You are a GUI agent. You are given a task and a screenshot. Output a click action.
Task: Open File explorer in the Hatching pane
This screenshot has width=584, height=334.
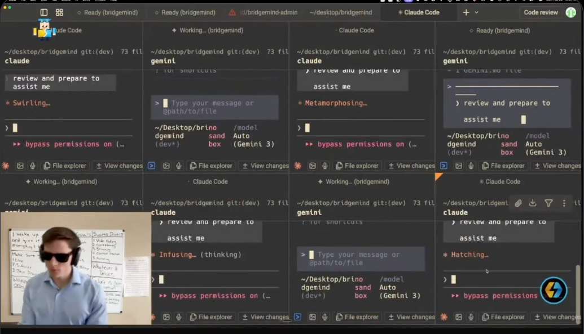[503, 317]
